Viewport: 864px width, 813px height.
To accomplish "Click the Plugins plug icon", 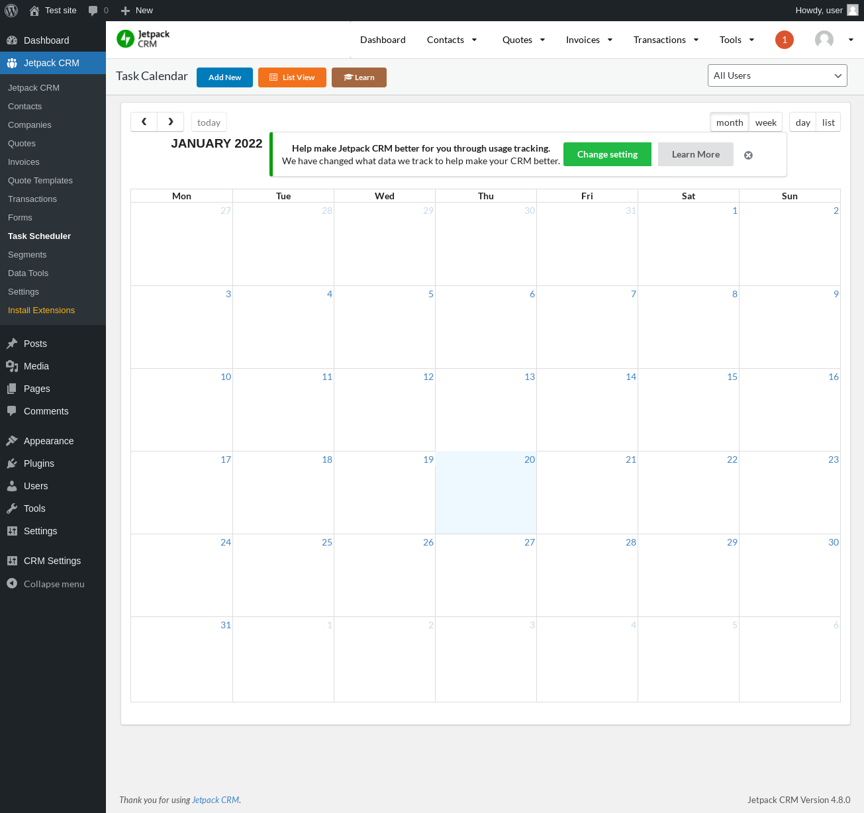I will point(12,463).
